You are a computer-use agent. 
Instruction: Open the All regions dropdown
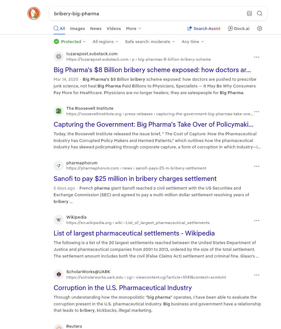click(x=105, y=41)
